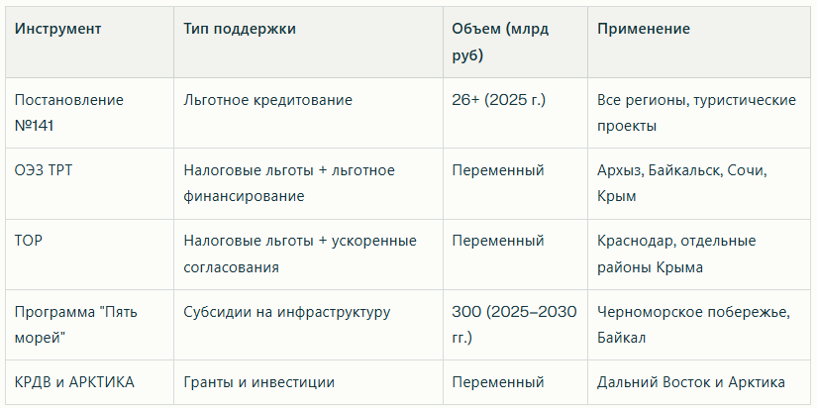Select the 'ОЭЗ ТРТ' row label
Viewport: 817px width, 408px height.
pyautogui.click(x=44, y=170)
